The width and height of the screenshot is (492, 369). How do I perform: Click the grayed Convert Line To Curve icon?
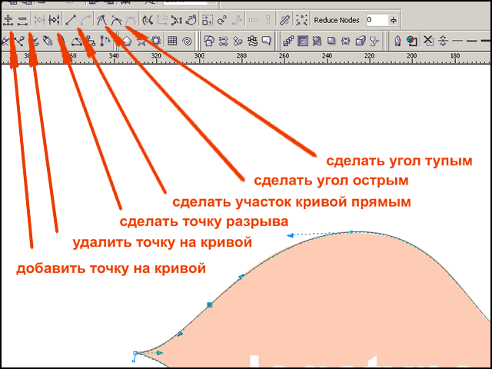pyautogui.click(x=85, y=21)
